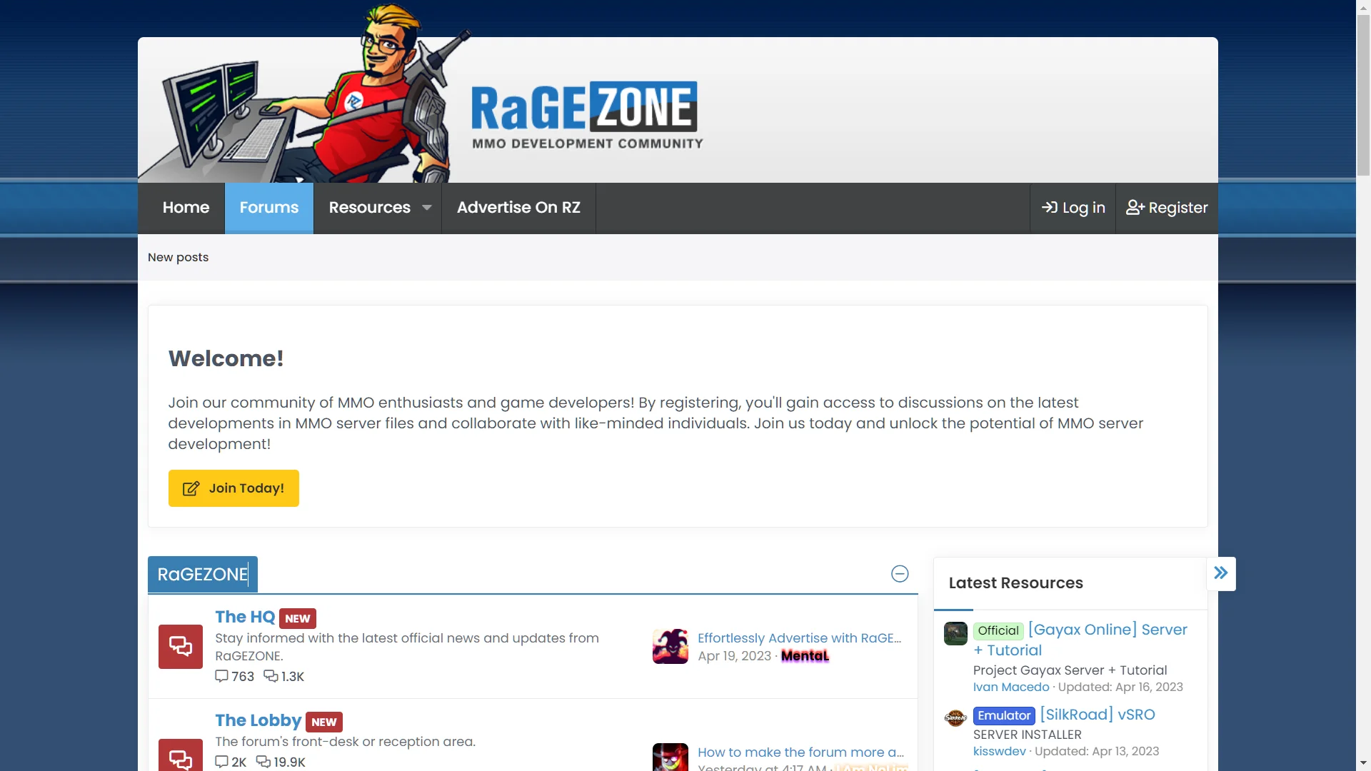Viewport: 1371px width, 771px height.
Task: Click The HQ message count 1.3K
Action: coord(284,677)
